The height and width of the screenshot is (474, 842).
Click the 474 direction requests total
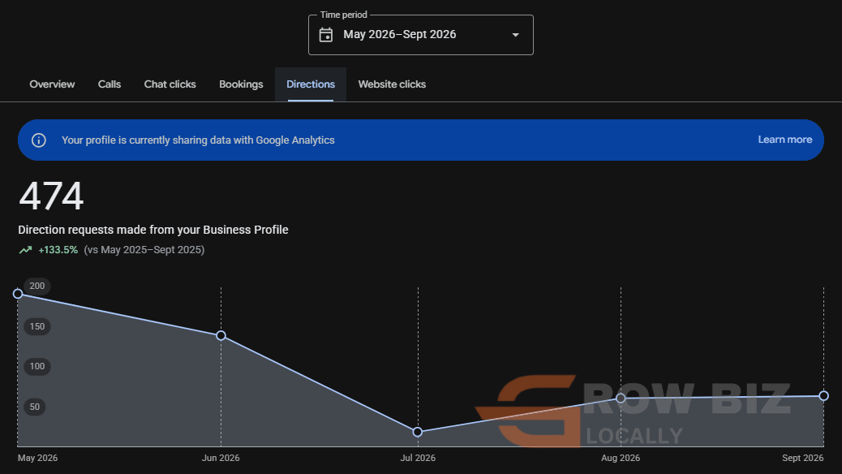pos(52,196)
